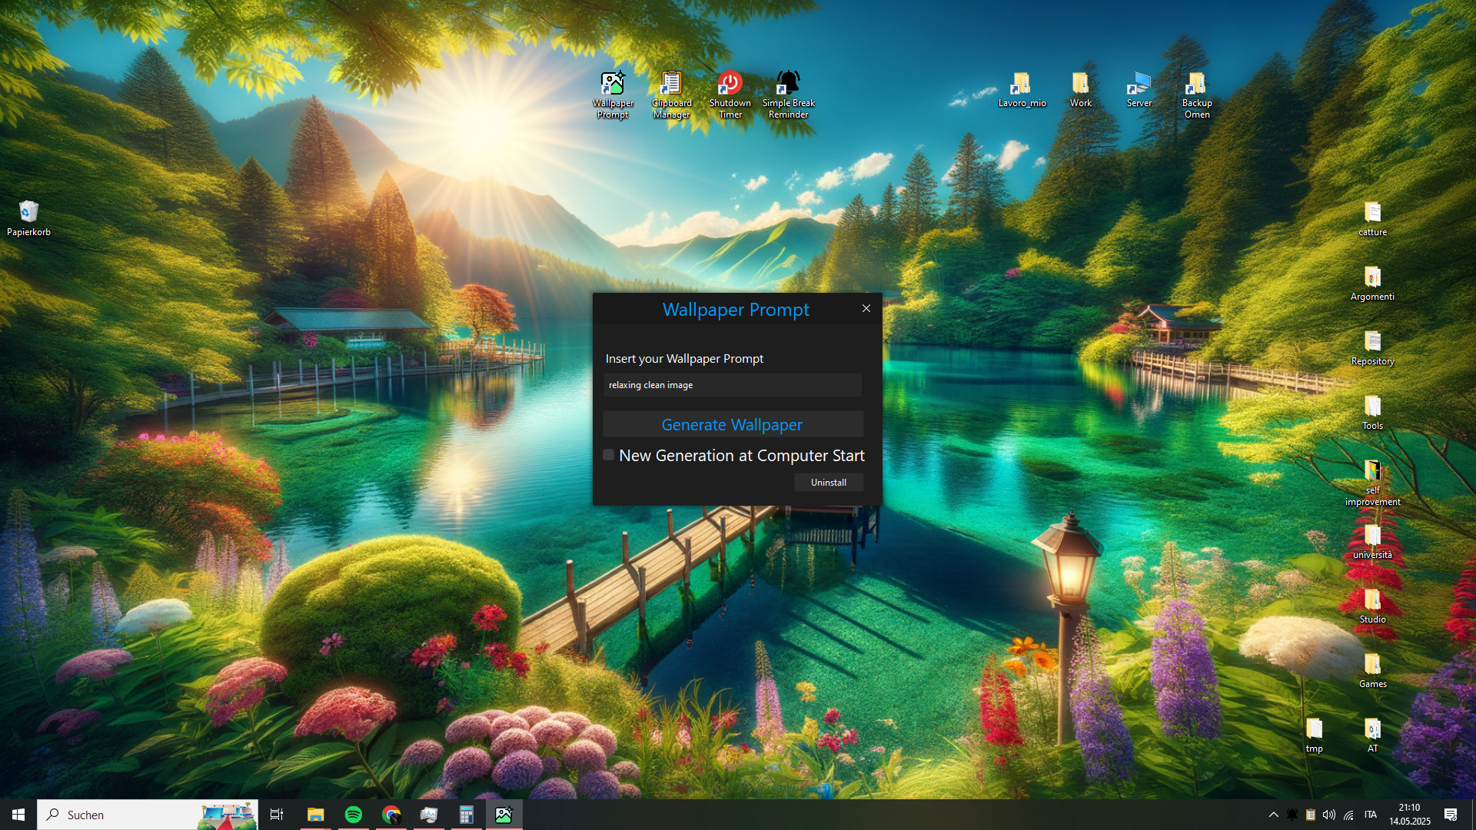Open the Windows Start menu
This screenshot has height=830, width=1476.
pos(18,815)
